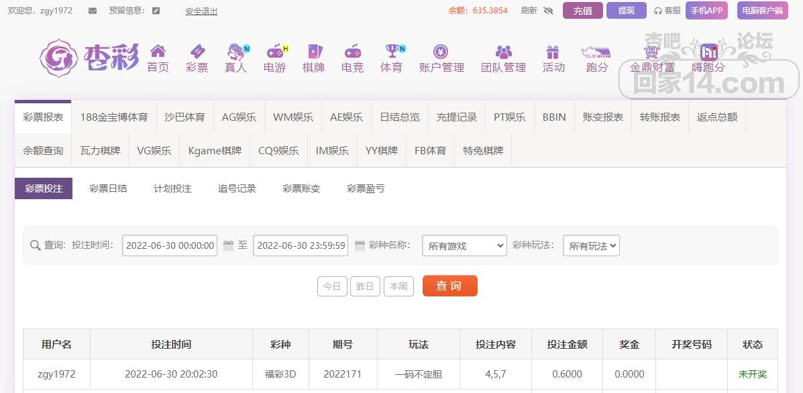Image resolution: width=803 pixels, height=393 pixels.
Task: Open the chess and cards icon
Action: point(313,52)
